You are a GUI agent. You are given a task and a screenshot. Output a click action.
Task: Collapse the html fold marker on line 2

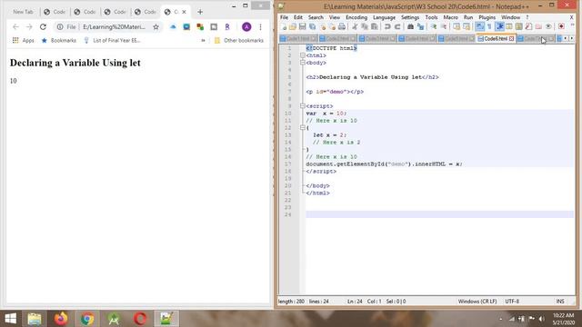tap(303, 55)
